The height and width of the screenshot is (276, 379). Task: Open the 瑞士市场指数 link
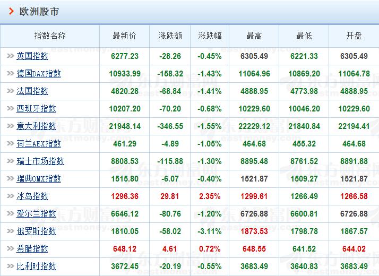click(40, 161)
